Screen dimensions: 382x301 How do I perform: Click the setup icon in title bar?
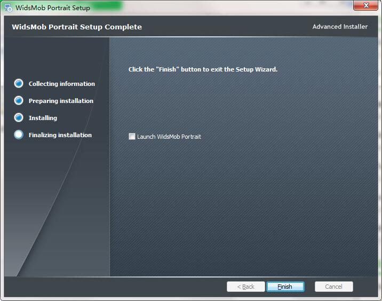point(9,7)
